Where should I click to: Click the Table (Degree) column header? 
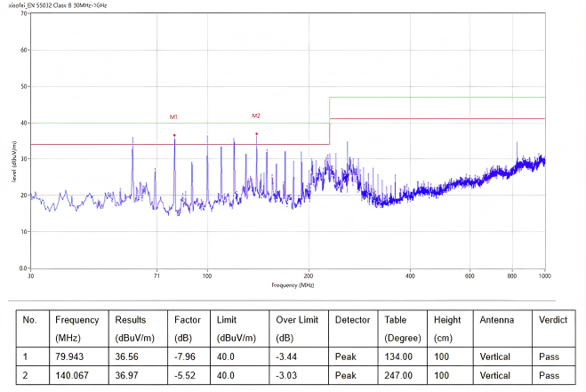click(x=403, y=329)
